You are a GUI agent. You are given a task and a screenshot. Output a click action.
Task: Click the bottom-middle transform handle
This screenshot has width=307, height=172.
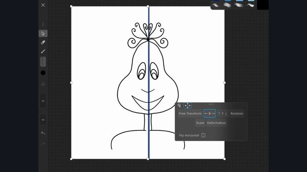click(148, 159)
